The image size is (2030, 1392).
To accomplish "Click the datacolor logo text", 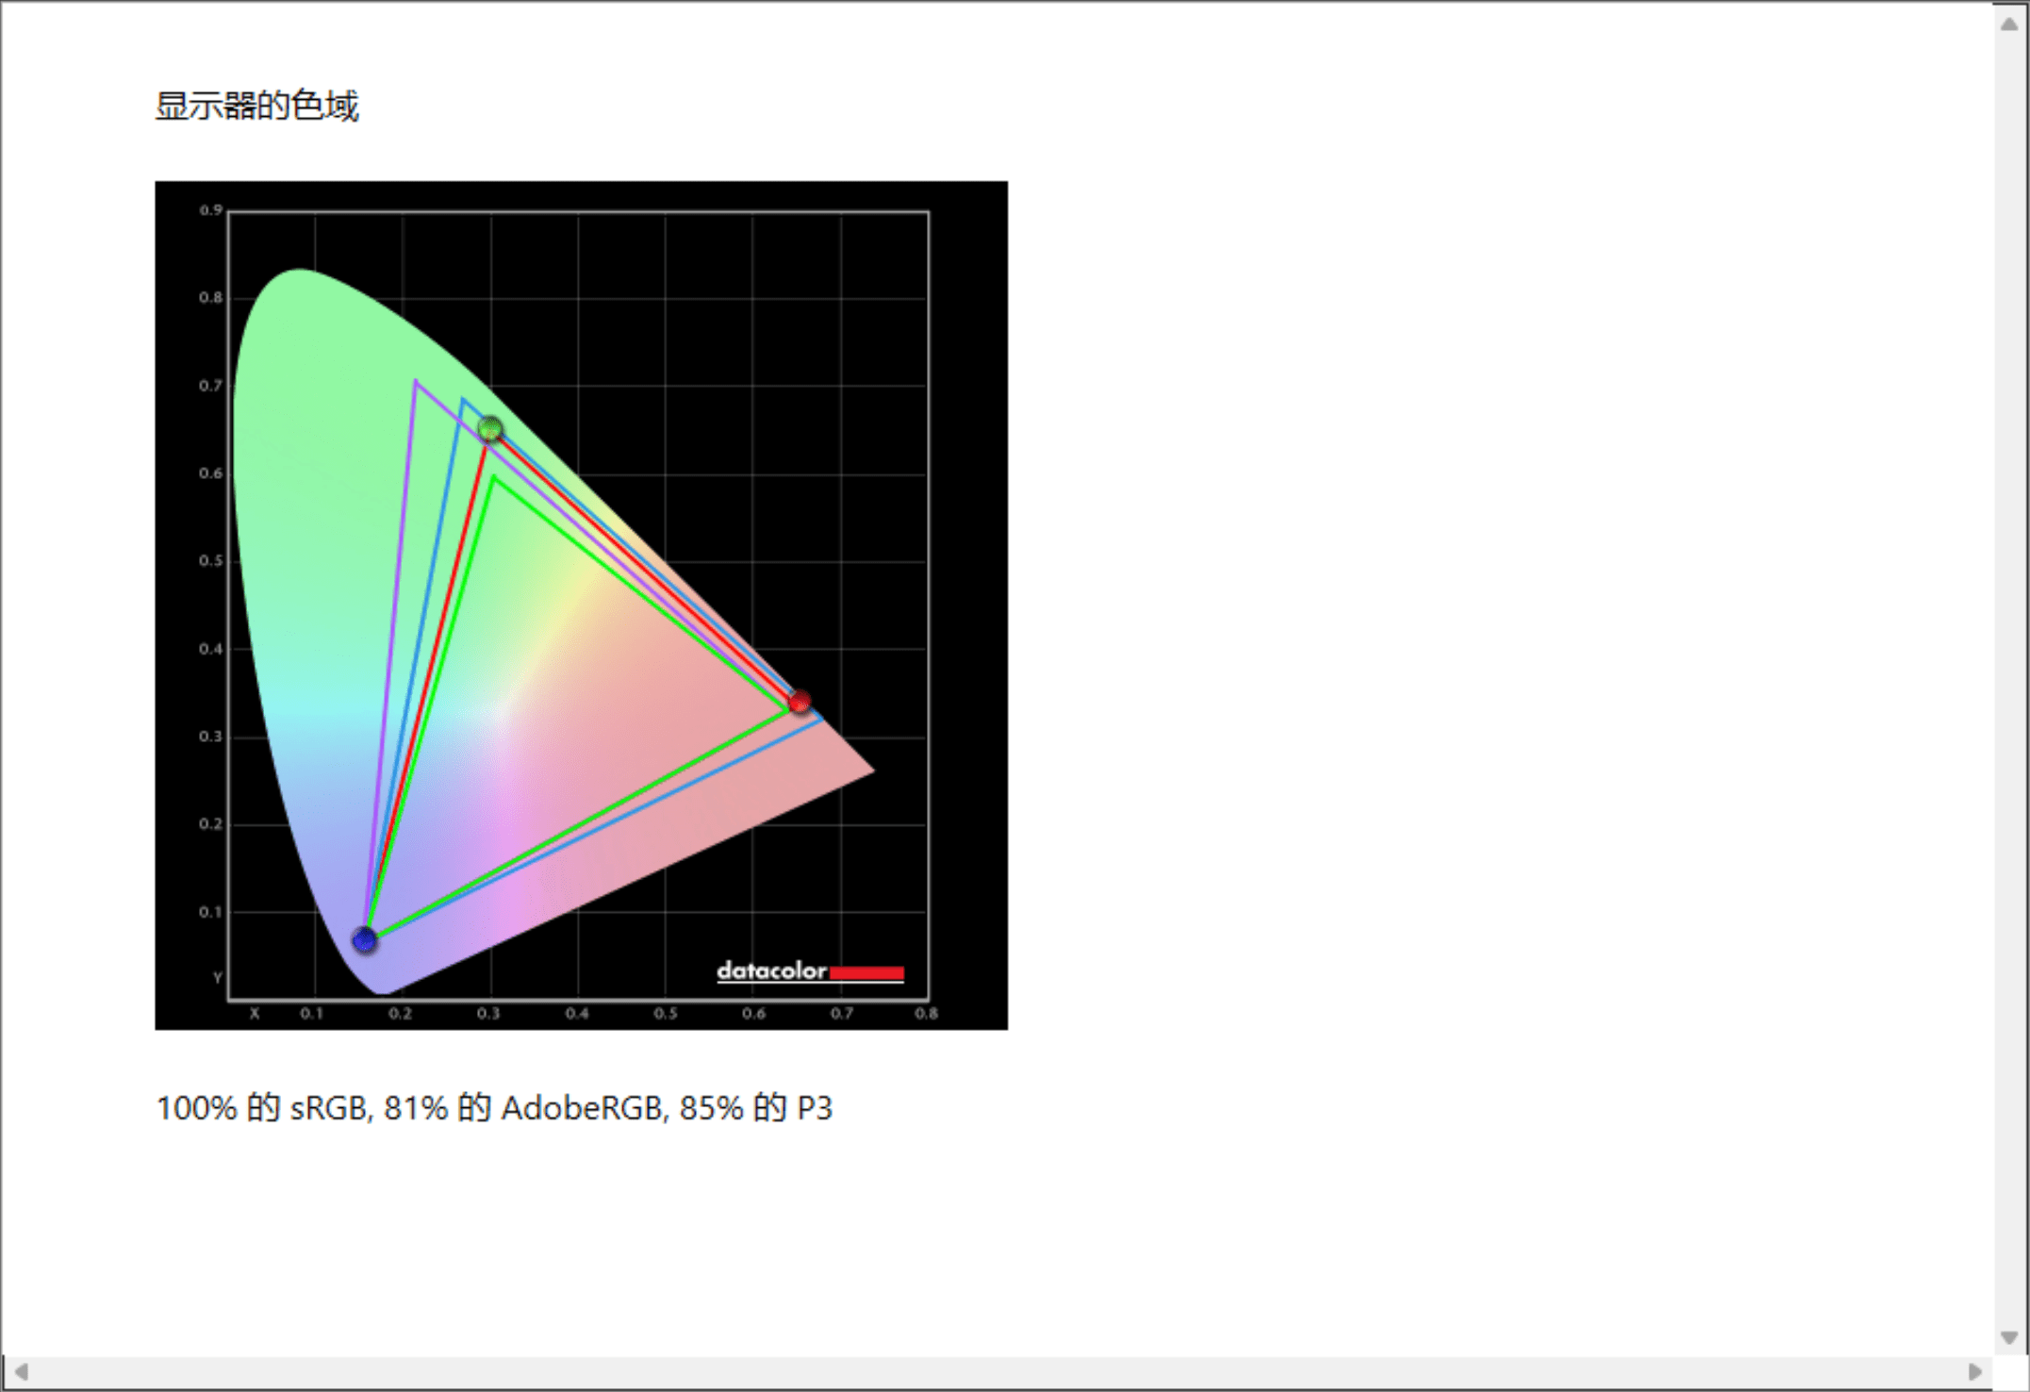I will [x=771, y=970].
